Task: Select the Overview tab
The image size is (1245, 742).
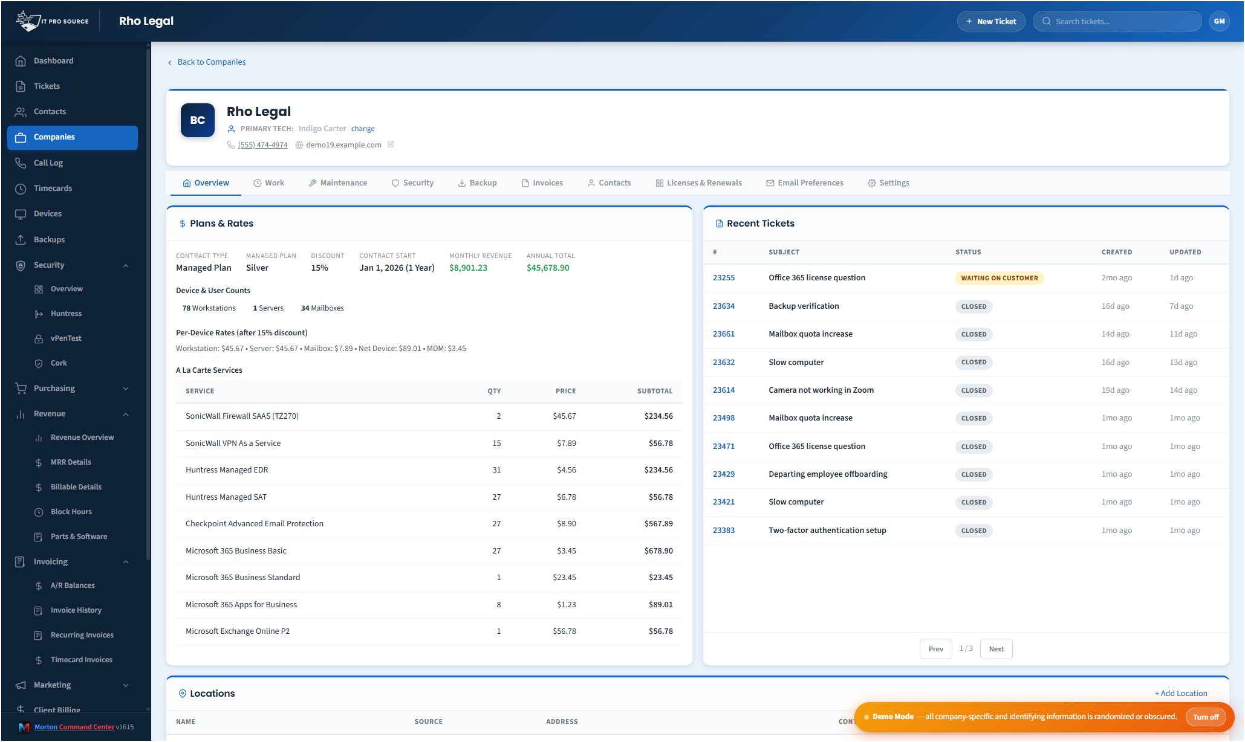Action: [206, 183]
